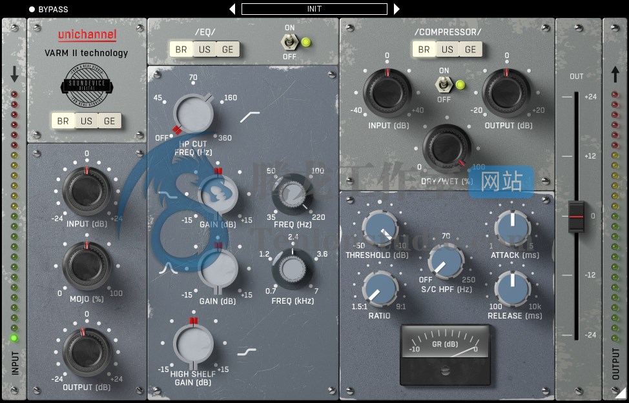629x403 pixels.
Task: Go to previous preset with left arrow
Action: coord(232,9)
